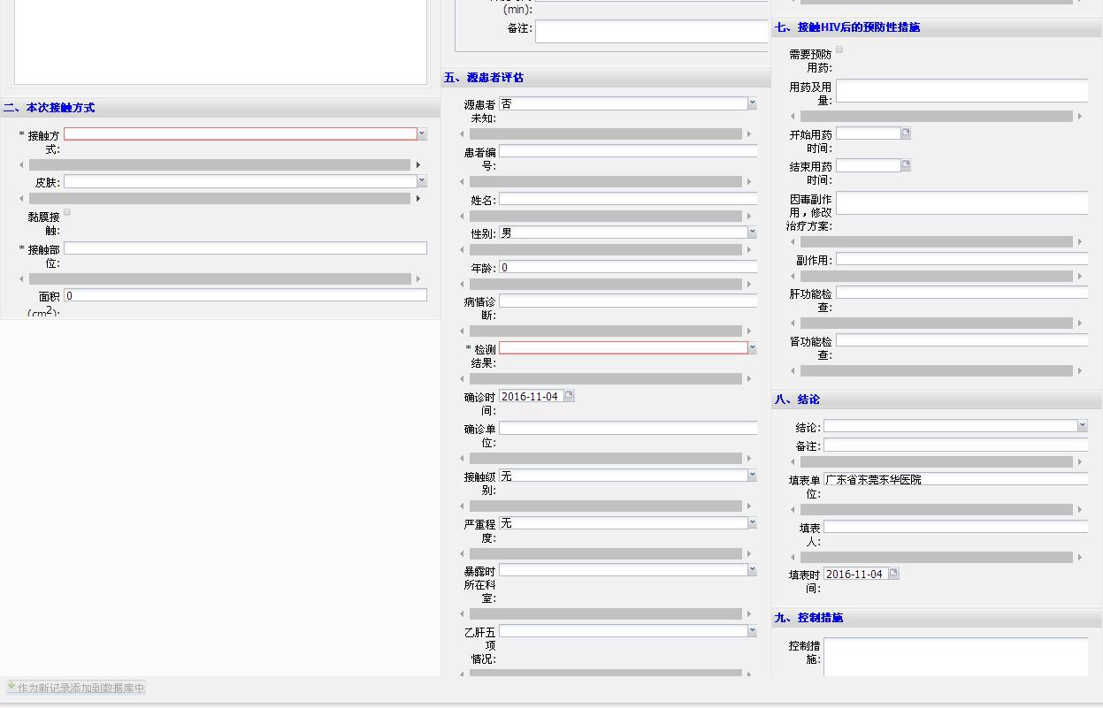
Task: Click right scroll arrow beneath 填表单位 field
Action: (x=1080, y=510)
